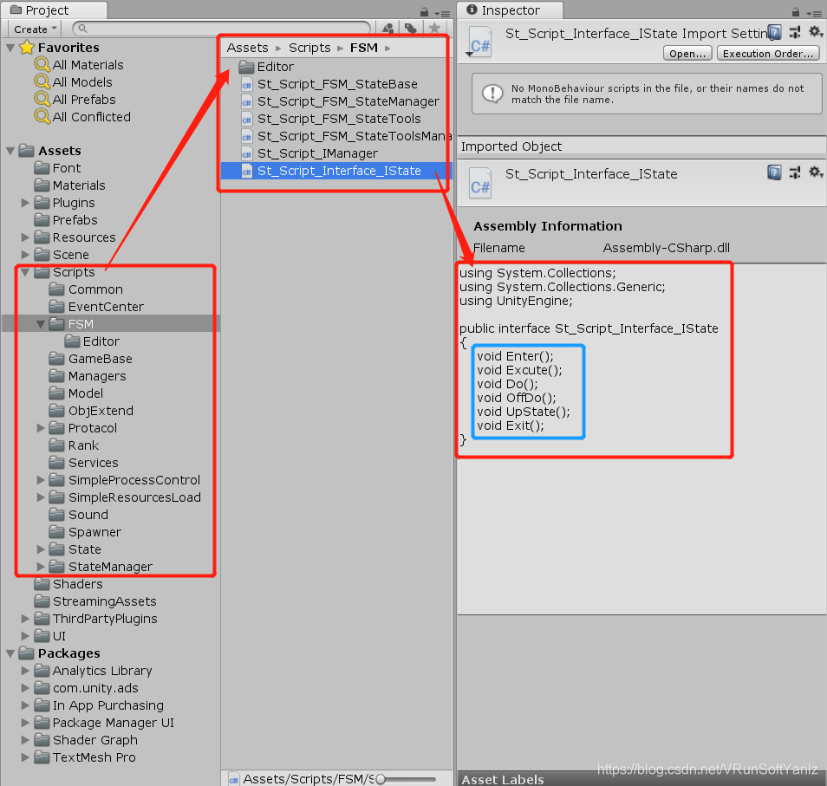Open Import Settings help reference icon
The height and width of the screenshot is (786, 827).
[774, 33]
